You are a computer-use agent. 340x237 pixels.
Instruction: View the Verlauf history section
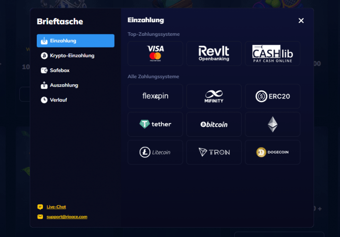point(76,100)
